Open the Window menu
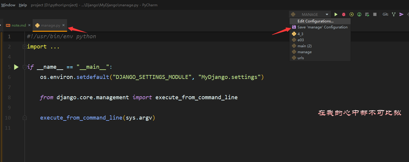 [8, 5]
